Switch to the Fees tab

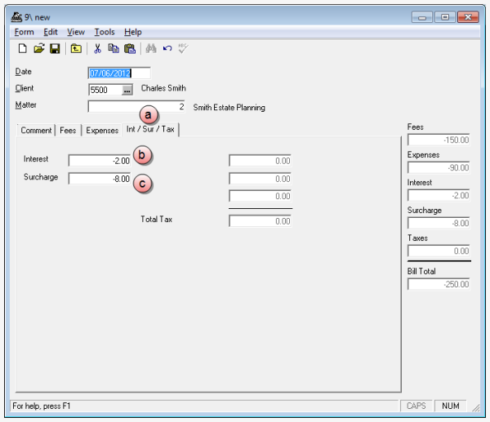point(68,130)
